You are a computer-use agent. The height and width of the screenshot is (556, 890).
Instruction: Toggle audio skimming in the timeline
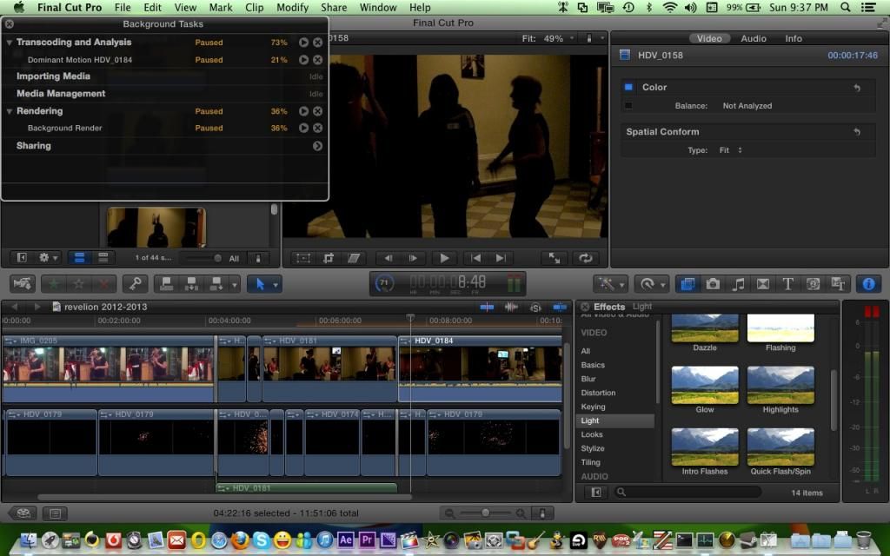pyautogui.click(x=511, y=307)
